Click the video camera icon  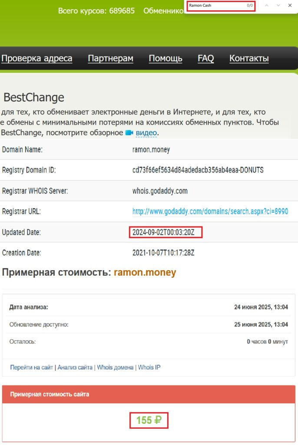[x=129, y=133]
